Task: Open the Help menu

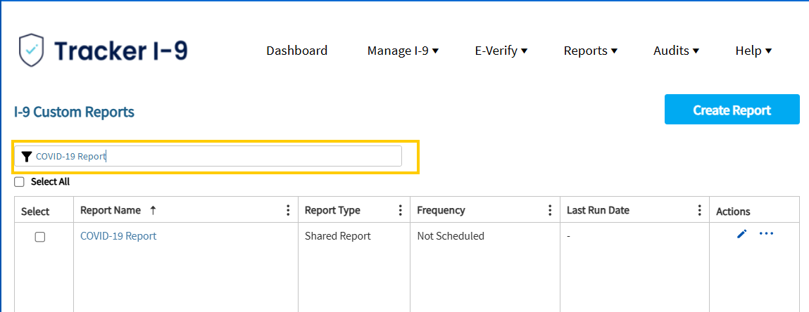Action: (753, 51)
